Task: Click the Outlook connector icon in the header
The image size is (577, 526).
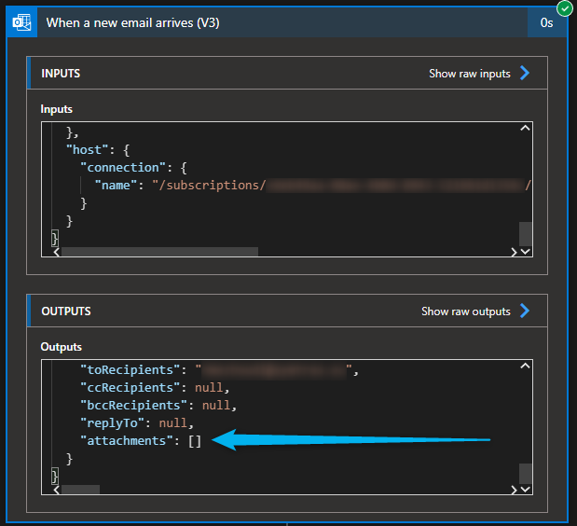Action: [21, 22]
